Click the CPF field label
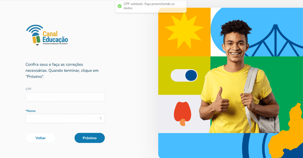This screenshot has width=303, height=158. click(28, 89)
